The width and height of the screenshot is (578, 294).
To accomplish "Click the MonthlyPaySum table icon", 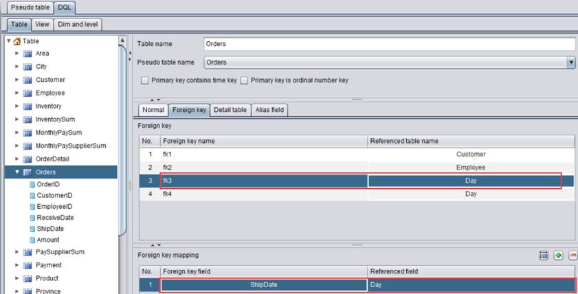I will coord(27,133).
